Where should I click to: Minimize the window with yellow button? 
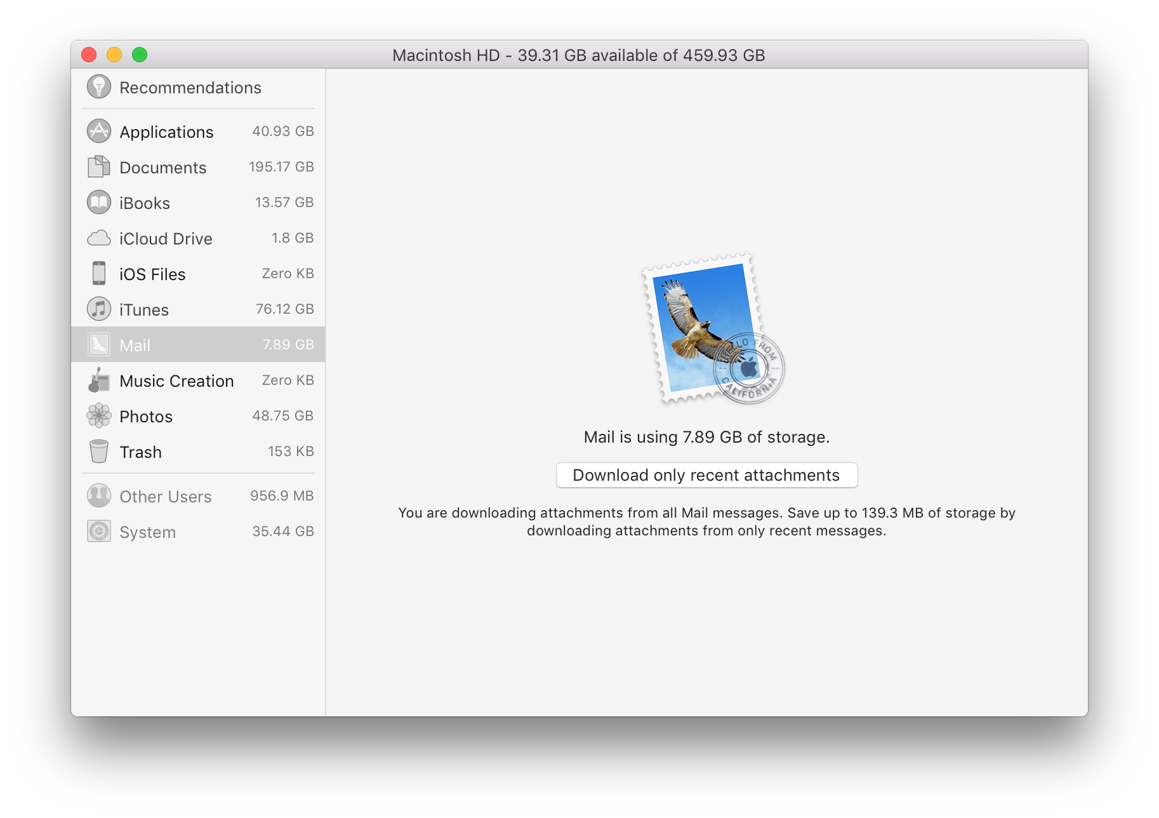point(114,55)
